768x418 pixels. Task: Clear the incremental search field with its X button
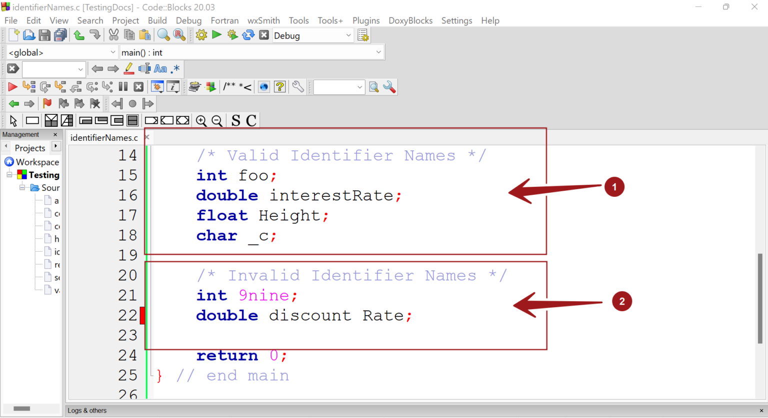click(x=12, y=69)
